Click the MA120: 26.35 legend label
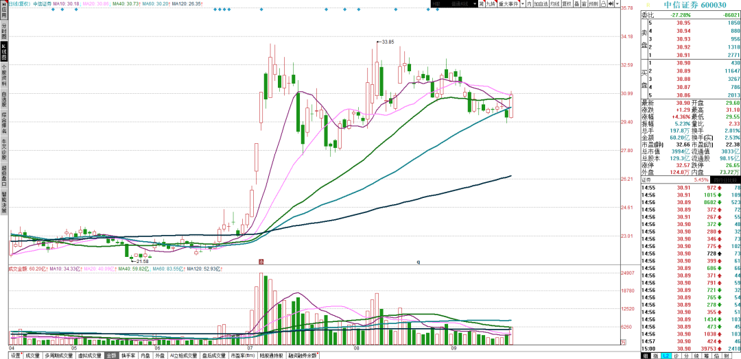The height and width of the screenshot is (359, 741). point(187,4)
